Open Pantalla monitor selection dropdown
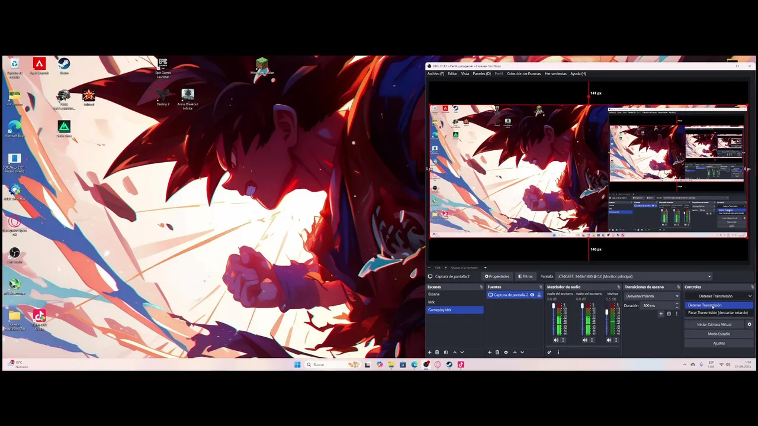This screenshot has width=758, height=426. 634,276
